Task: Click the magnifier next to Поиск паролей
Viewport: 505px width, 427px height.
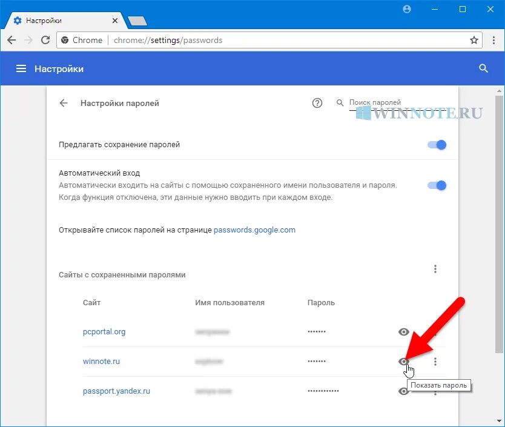Action: [340, 103]
